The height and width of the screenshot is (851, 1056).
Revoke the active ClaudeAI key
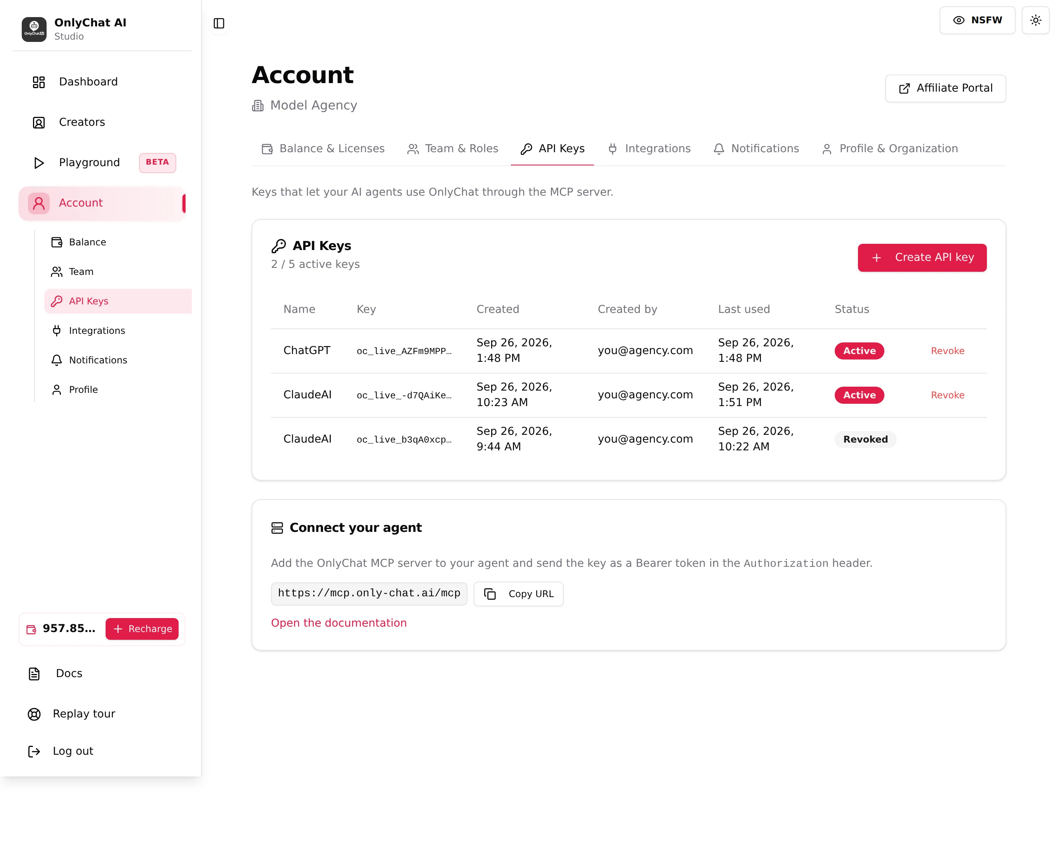point(947,395)
